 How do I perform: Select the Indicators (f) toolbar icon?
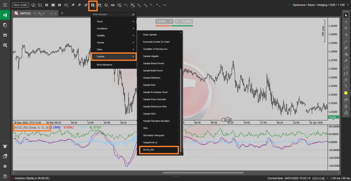click(93, 5)
